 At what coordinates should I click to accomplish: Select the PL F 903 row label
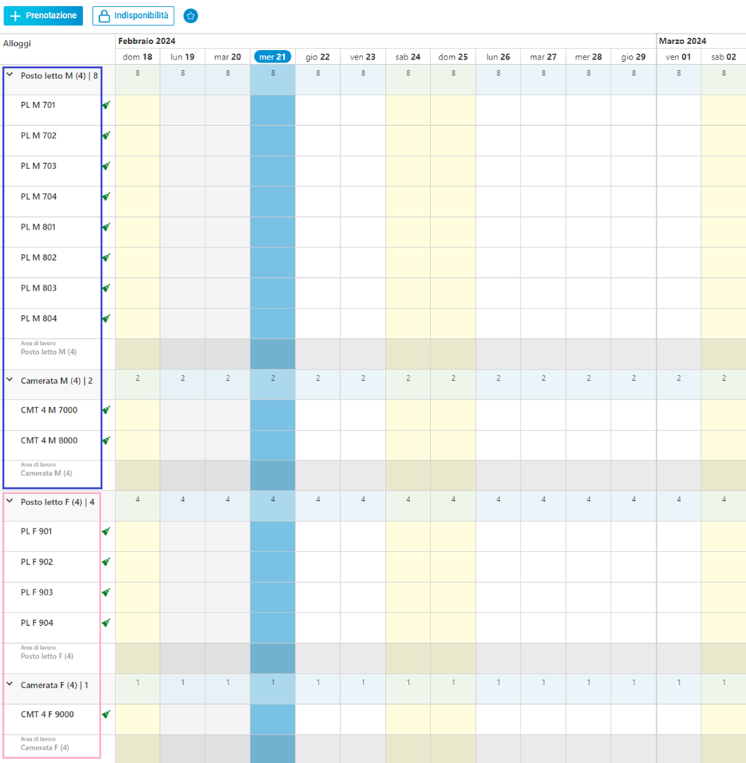pos(36,592)
